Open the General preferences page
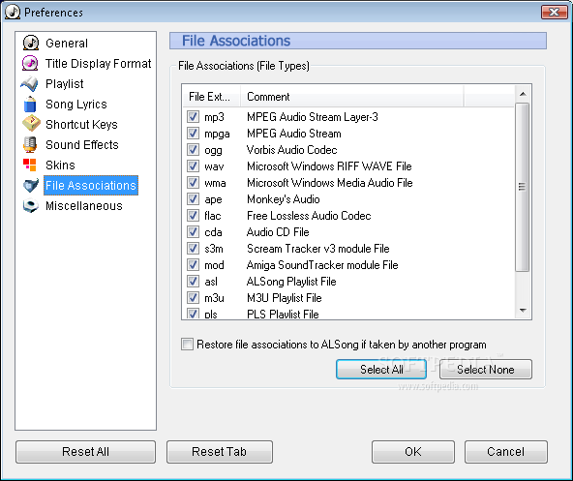This screenshot has width=573, height=481. [x=67, y=44]
